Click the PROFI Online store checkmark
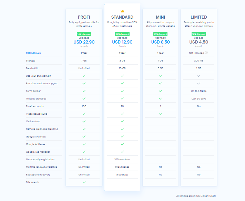Image resolution: width=245 pixels, height=201 pixels. (84, 122)
